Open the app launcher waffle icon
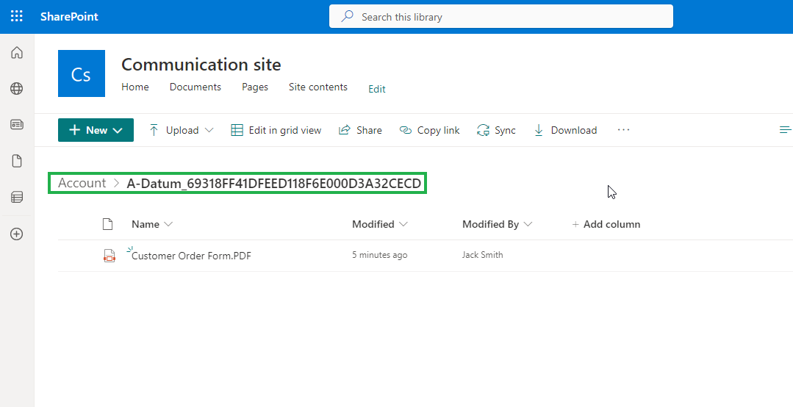The width and height of the screenshot is (793, 407). pyautogui.click(x=17, y=16)
